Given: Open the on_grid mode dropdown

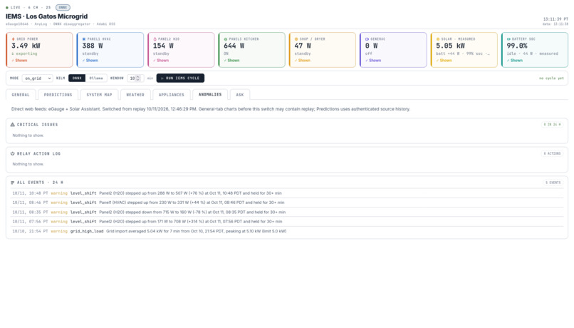Looking at the screenshot, I should pos(37,78).
